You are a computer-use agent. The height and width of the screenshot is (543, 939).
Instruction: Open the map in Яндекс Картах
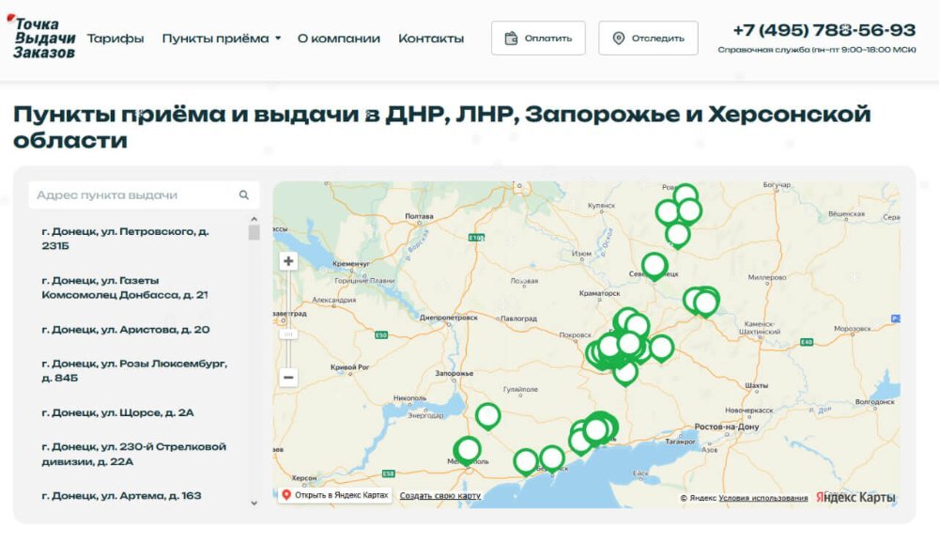[x=334, y=495]
